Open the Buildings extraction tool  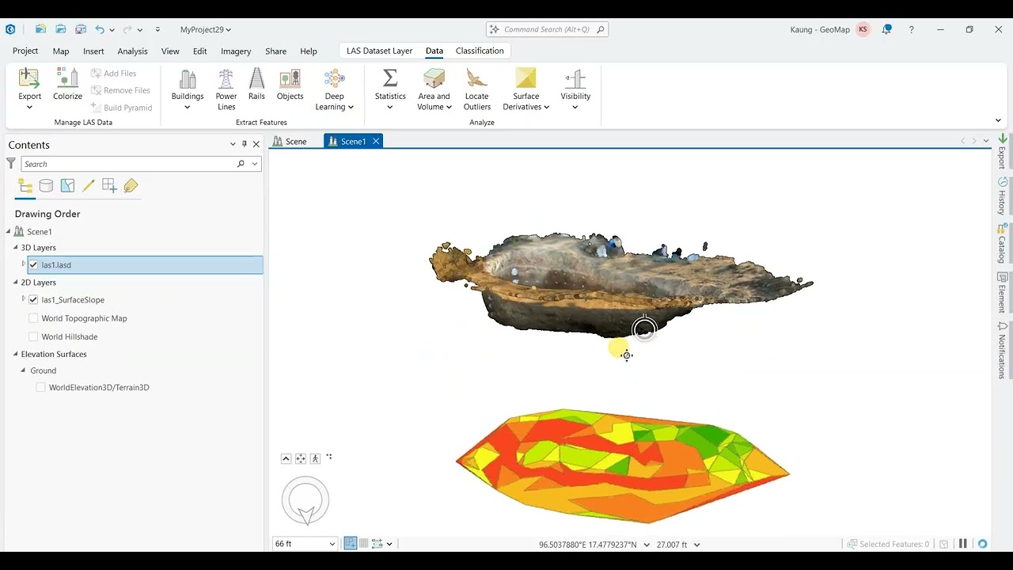[188, 88]
